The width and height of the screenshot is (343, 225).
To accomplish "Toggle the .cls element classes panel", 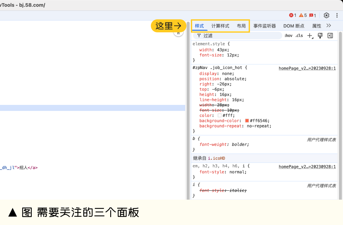I will click(299, 36).
